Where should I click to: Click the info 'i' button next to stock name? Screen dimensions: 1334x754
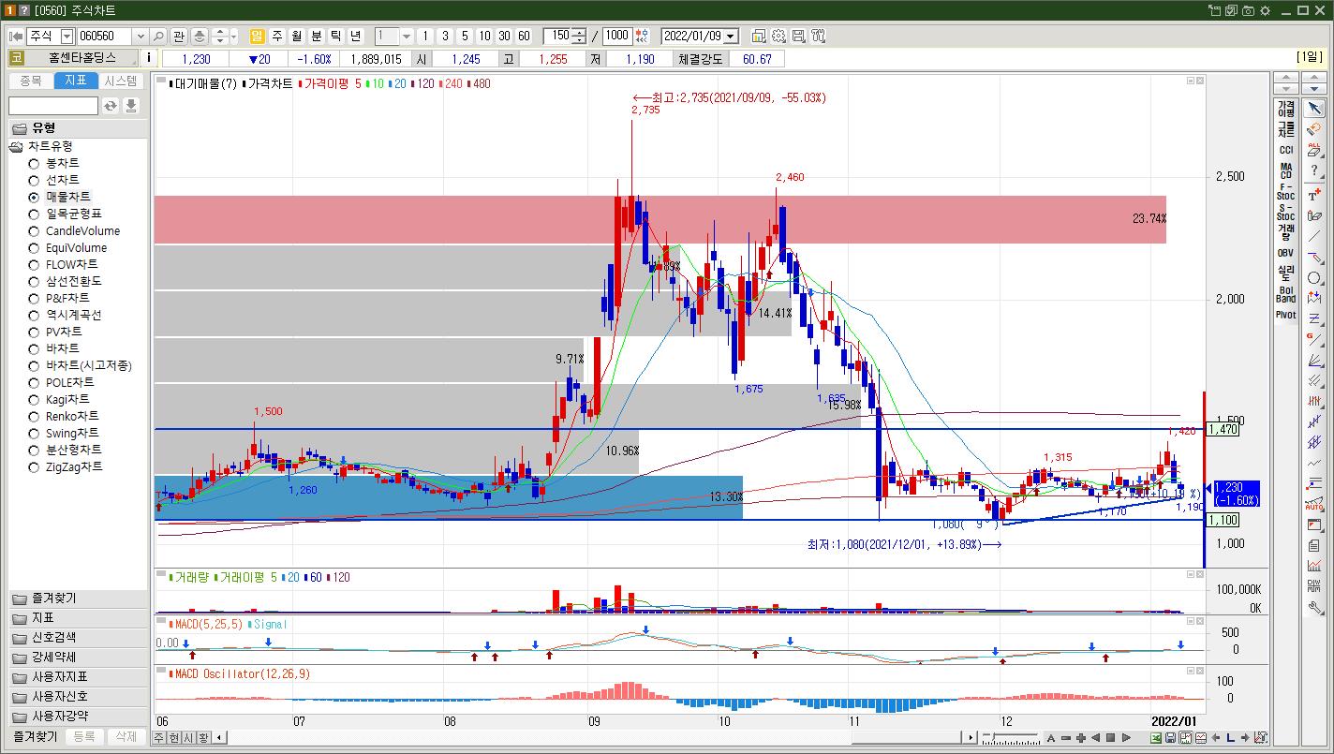(x=149, y=58)
